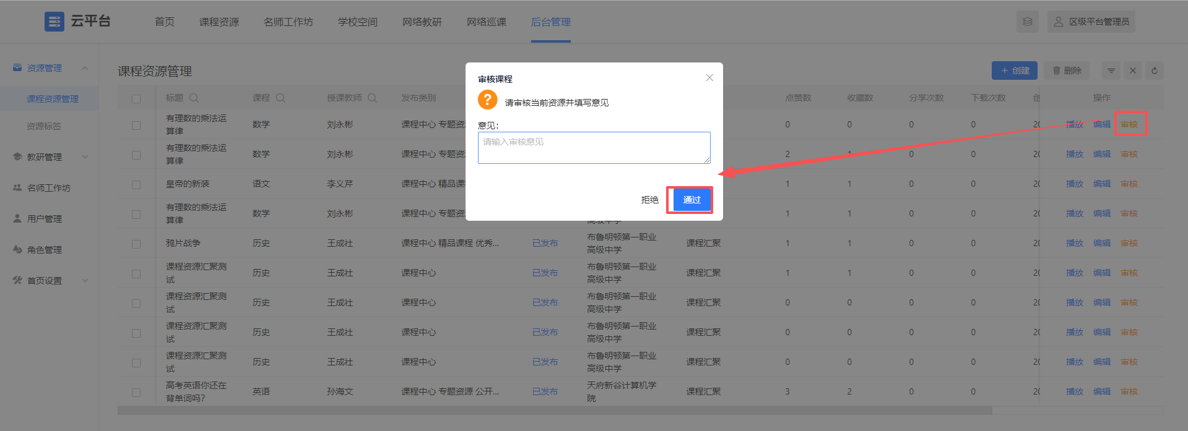Close the 审核课程 dialog with X
Viewport: 1188px width, 431px height.
[x=709, y=78]
